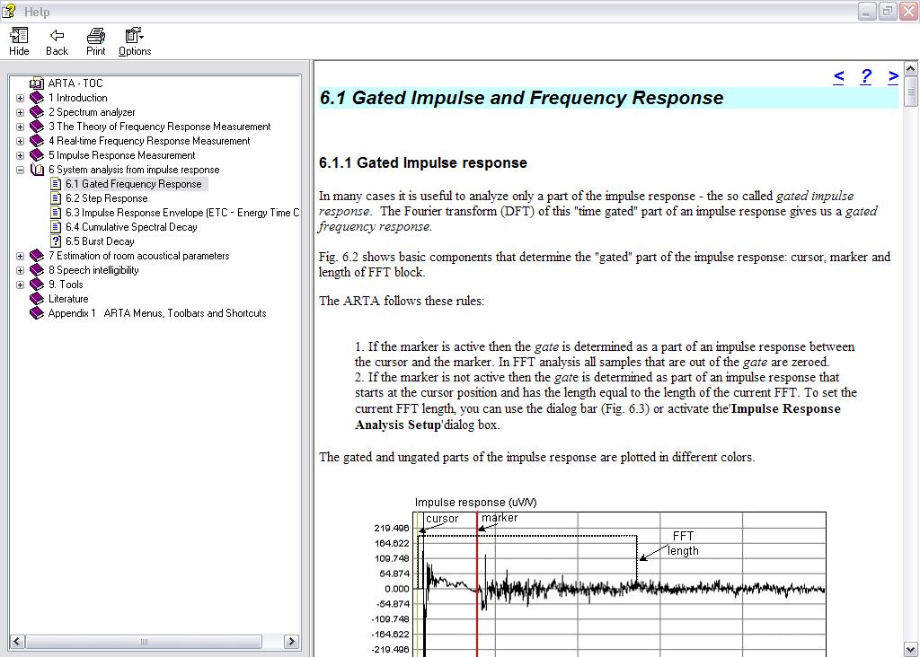The width and height of the screenshot is (920, 657).
Task: Expand chapter 3 Theory of Frequency Response
Action: coord(20,127)
